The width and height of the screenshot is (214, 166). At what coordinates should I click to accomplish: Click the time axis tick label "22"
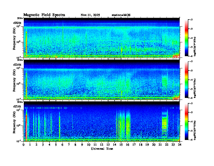(x=167, y=145)
